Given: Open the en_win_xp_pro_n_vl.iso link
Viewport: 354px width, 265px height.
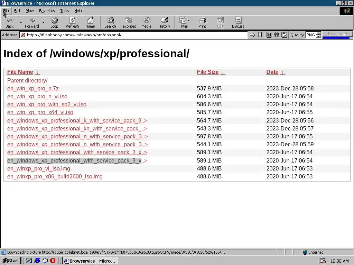Looking at the screenshot, I should click(x=37, y=97).
